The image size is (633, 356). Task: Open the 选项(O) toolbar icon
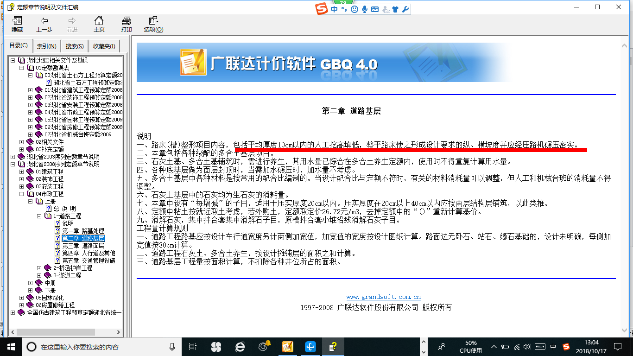153,24
